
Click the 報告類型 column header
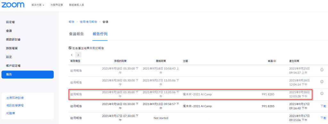[x=75, y=61]
